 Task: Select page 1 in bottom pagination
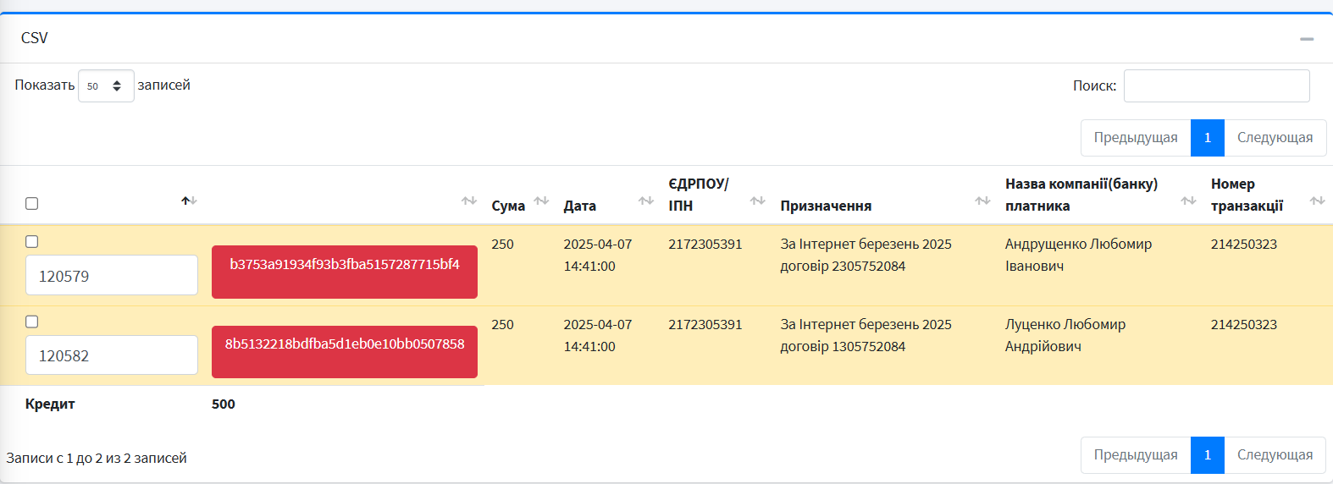[1208, 455]
